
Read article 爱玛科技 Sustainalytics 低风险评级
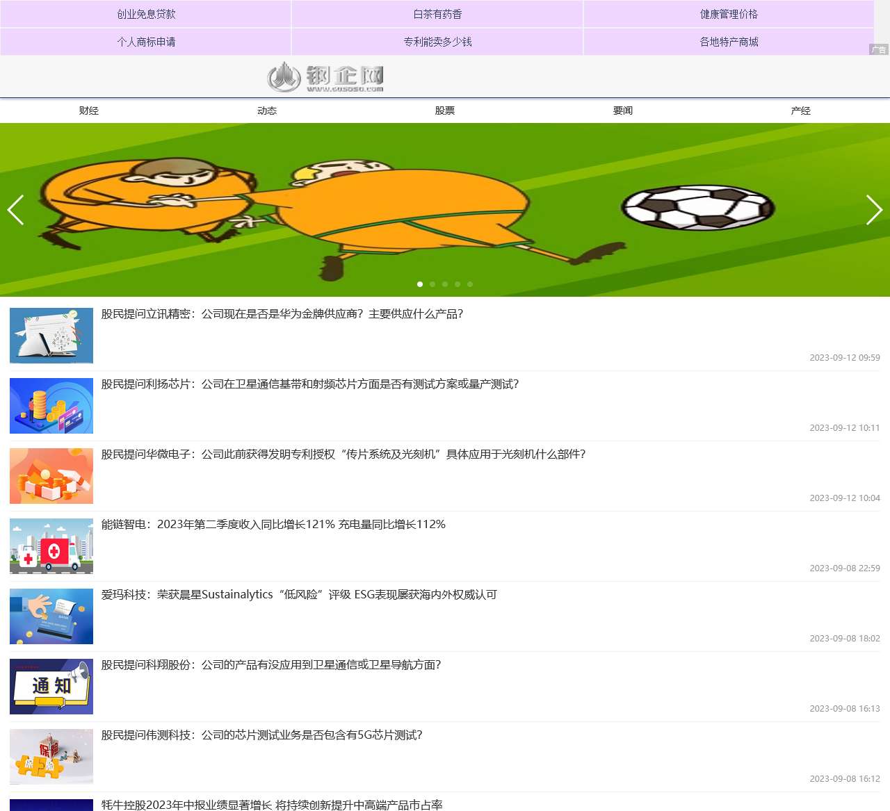point(299,595)
